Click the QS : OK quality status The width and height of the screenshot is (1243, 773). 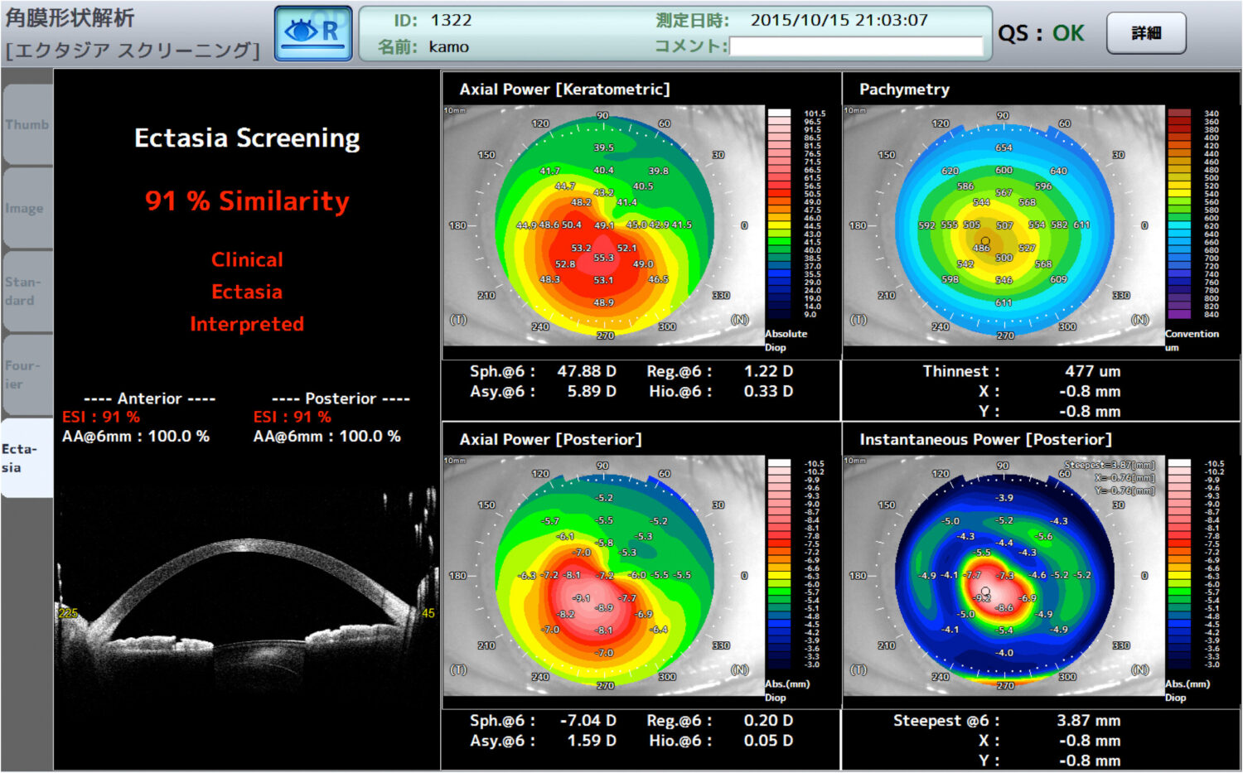[x=1040, y=33]
